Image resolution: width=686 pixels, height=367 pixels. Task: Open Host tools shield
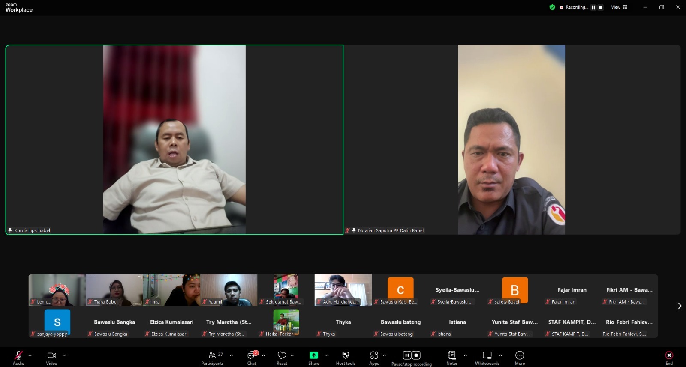point(346,358)
